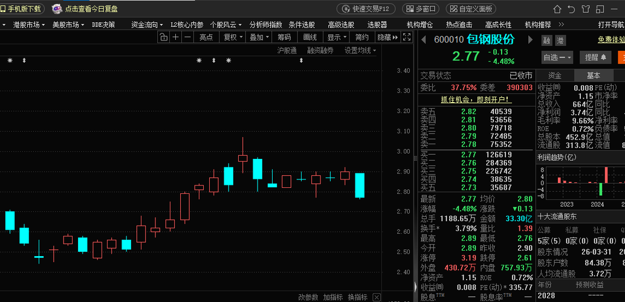Image resolution: width=625 pixels, height=302 pixels.
Task: Click the 港 Hong Kong connect badge
Action: pyautogui.click(x=560, y=40)
